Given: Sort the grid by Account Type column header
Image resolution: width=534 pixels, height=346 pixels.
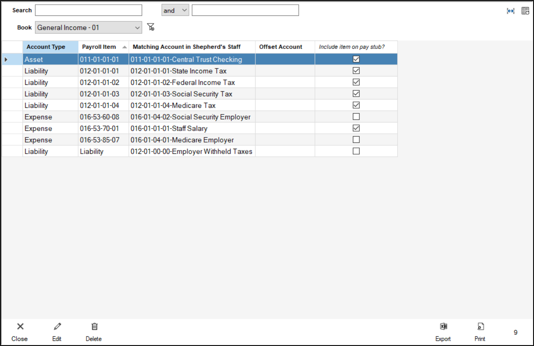Looking at the screenshot, I should coord(50,47).
